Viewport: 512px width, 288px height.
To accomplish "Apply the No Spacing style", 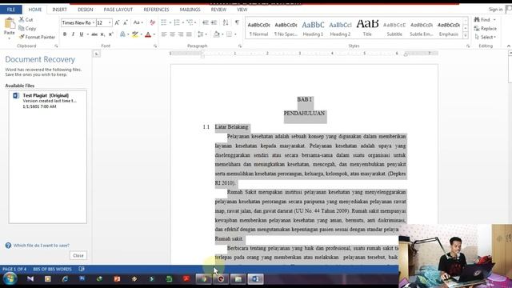I will [286, 29].
